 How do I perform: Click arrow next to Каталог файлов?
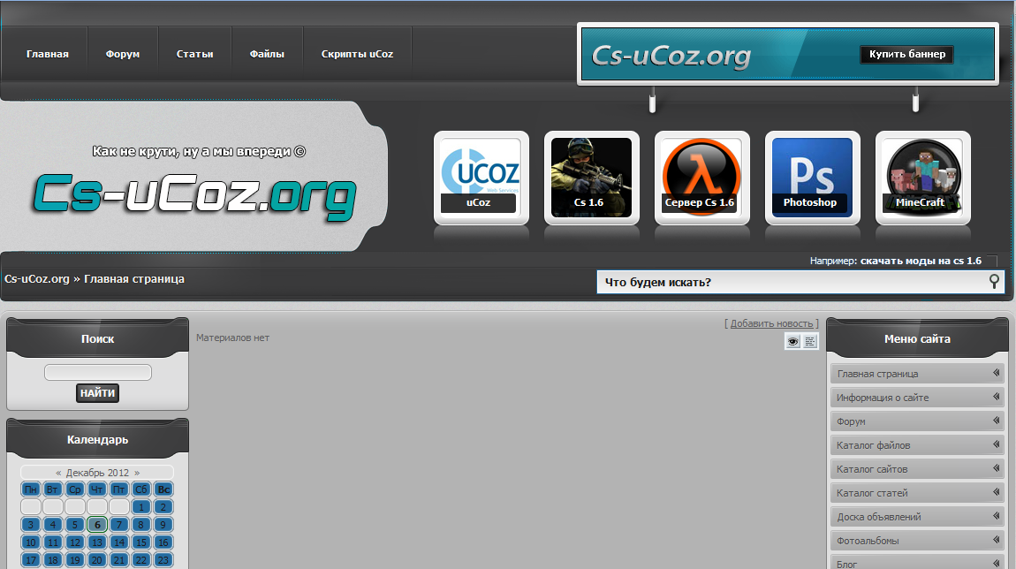[x=997, y=444]
